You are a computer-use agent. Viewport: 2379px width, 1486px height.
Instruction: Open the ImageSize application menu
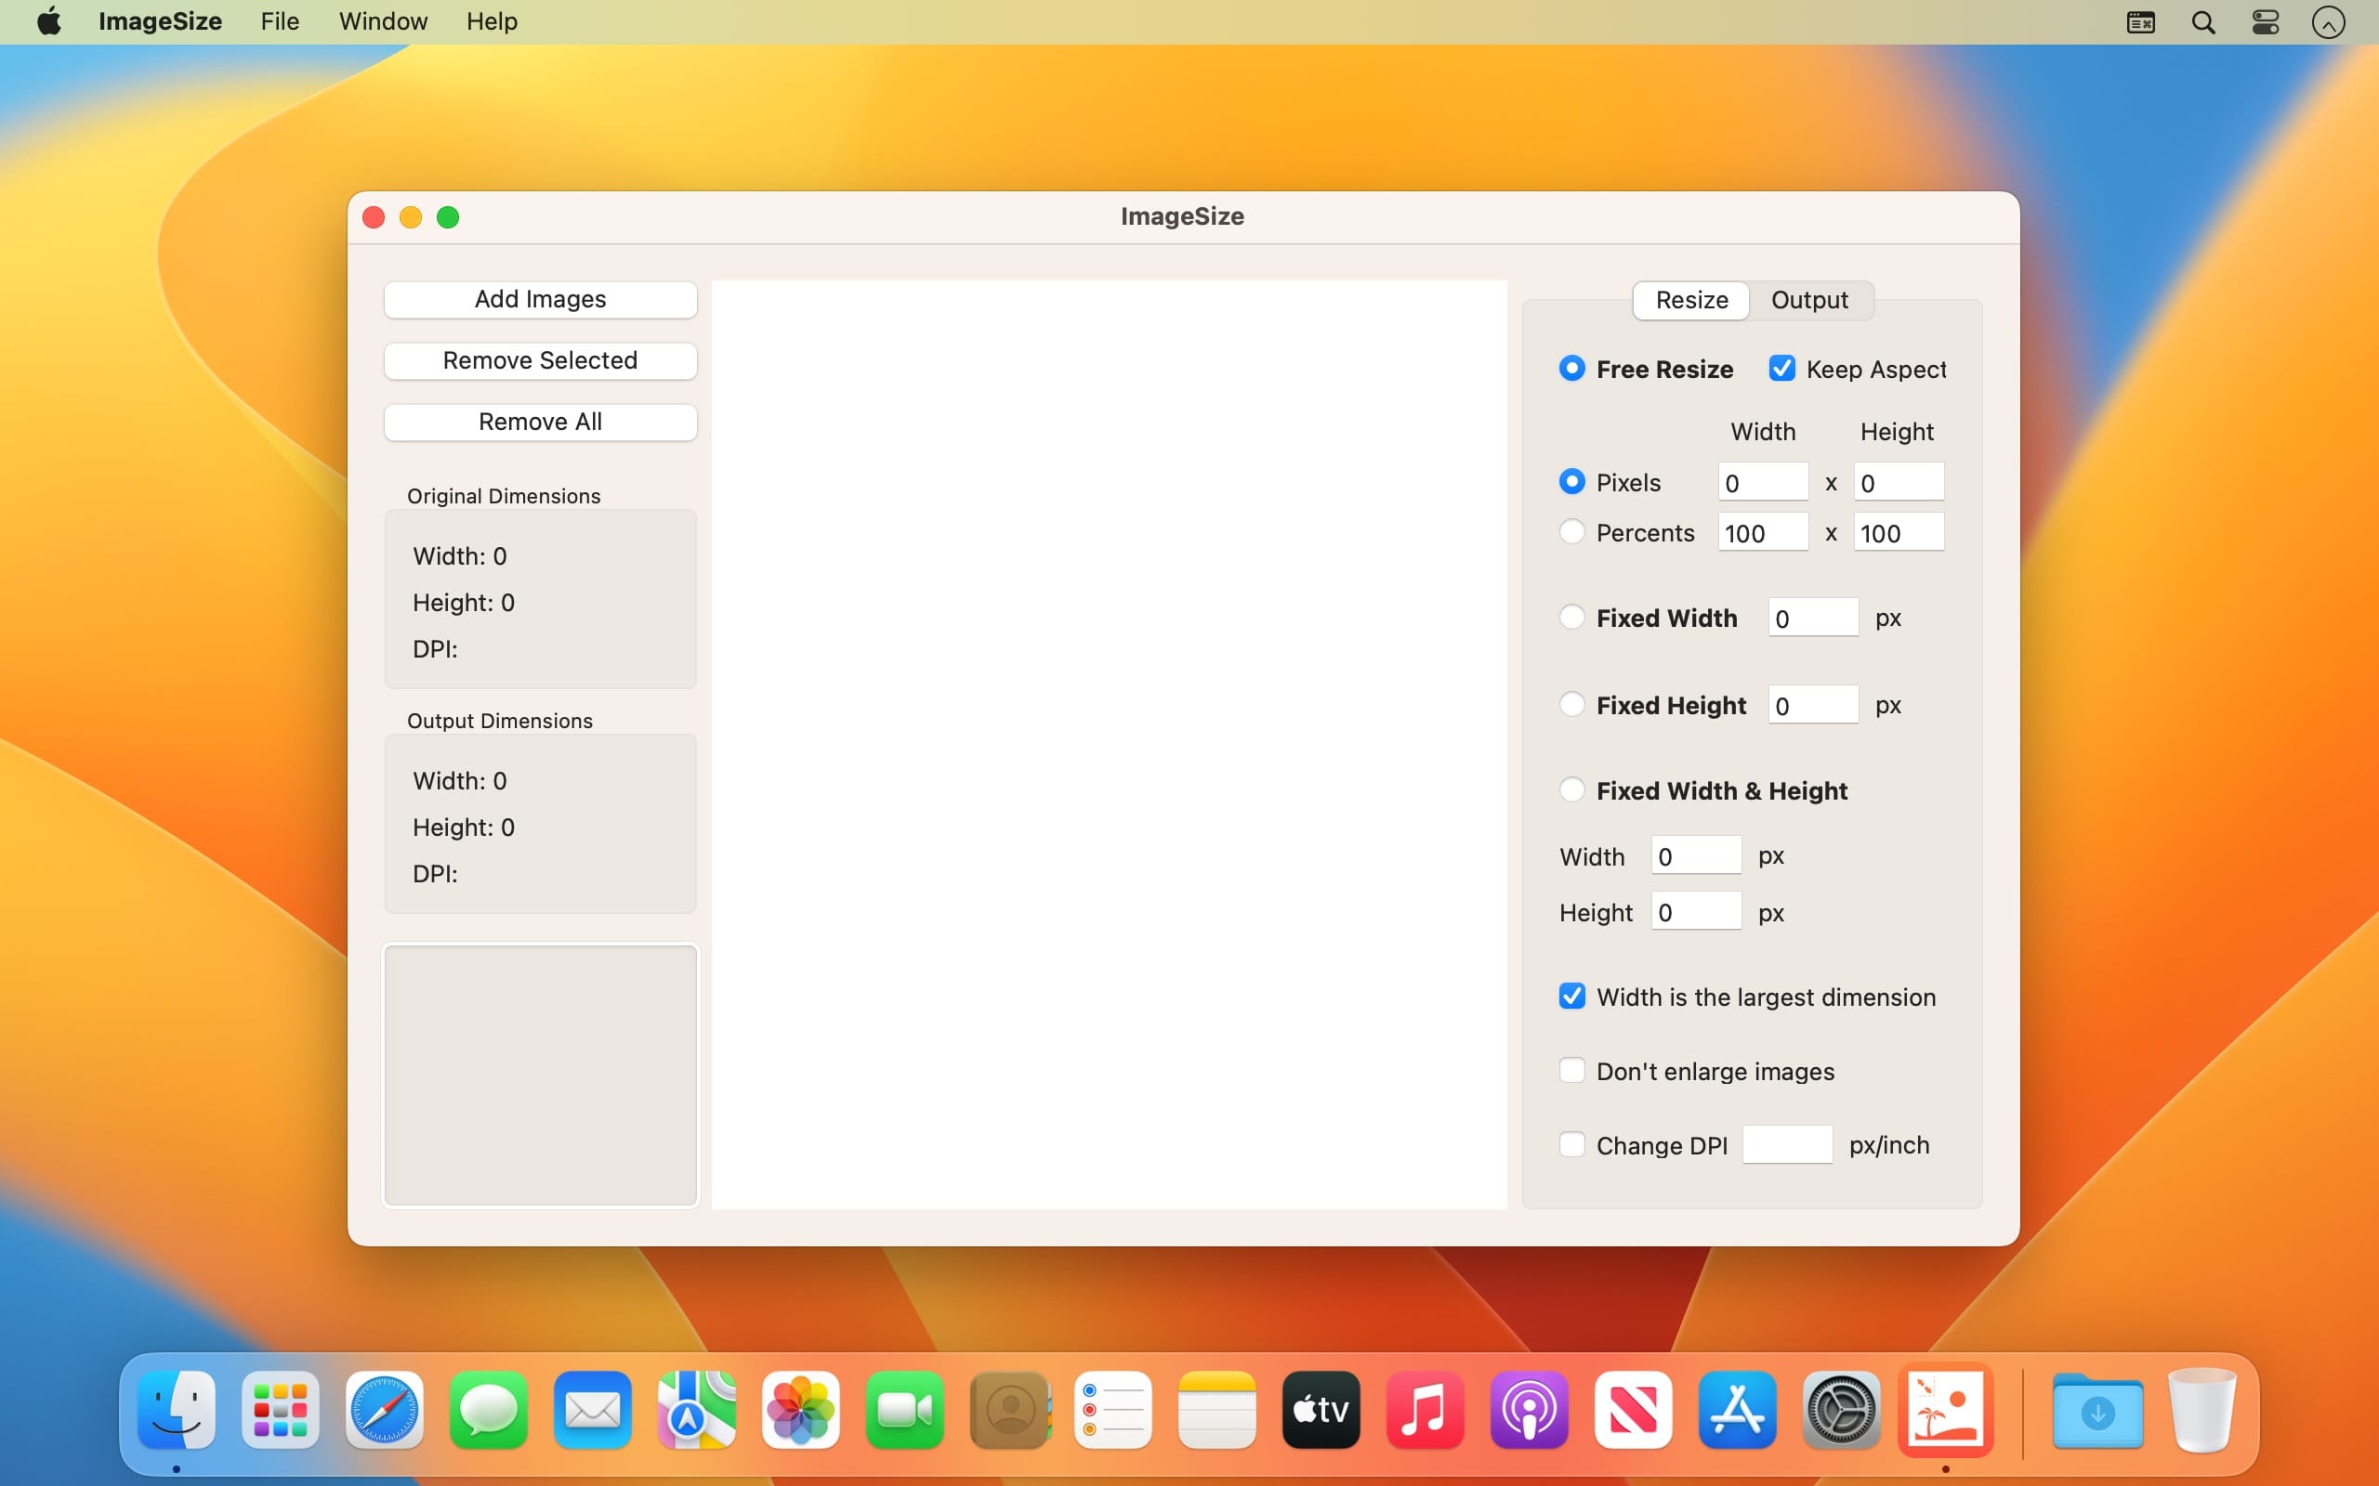(x=160, y=21)
